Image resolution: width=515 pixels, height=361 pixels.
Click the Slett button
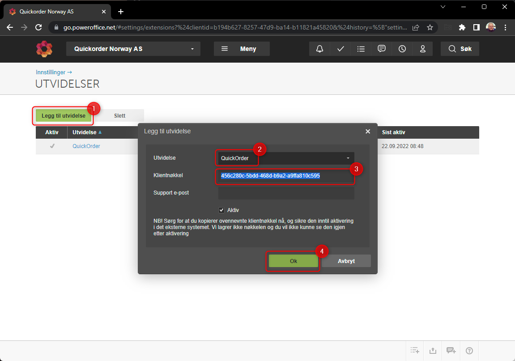119,115
